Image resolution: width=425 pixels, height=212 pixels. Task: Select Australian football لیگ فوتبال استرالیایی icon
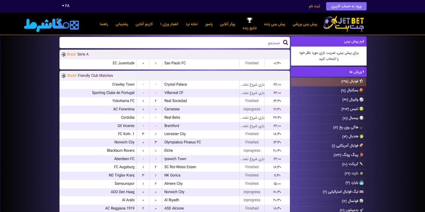point(361,192)
